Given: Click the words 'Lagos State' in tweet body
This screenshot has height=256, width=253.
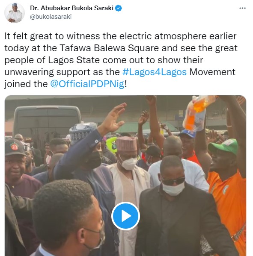Looking at the screenshot, I should tap(74, 60).
